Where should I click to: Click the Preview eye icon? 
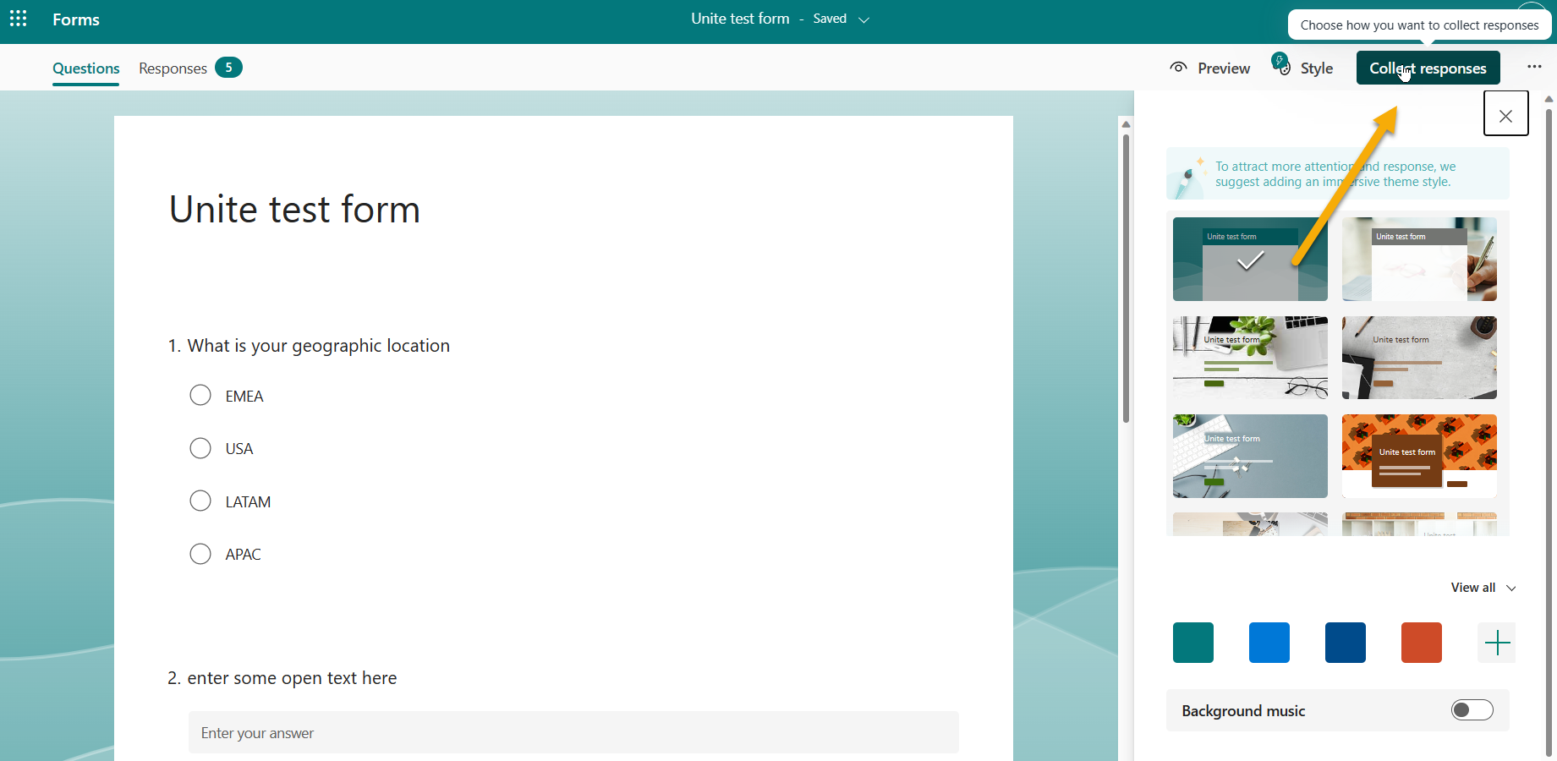tap(1179, 68)
